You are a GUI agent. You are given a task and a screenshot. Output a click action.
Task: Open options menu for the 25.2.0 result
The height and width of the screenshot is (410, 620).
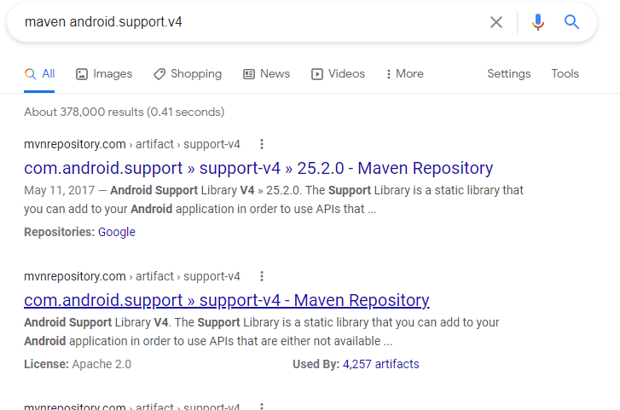(x=262, y=144)
